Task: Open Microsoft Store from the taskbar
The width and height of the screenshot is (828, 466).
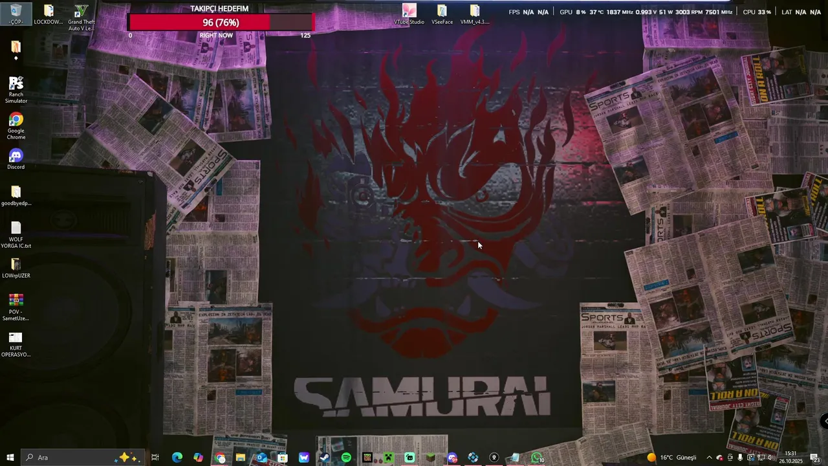Action: tap(283, 458)
